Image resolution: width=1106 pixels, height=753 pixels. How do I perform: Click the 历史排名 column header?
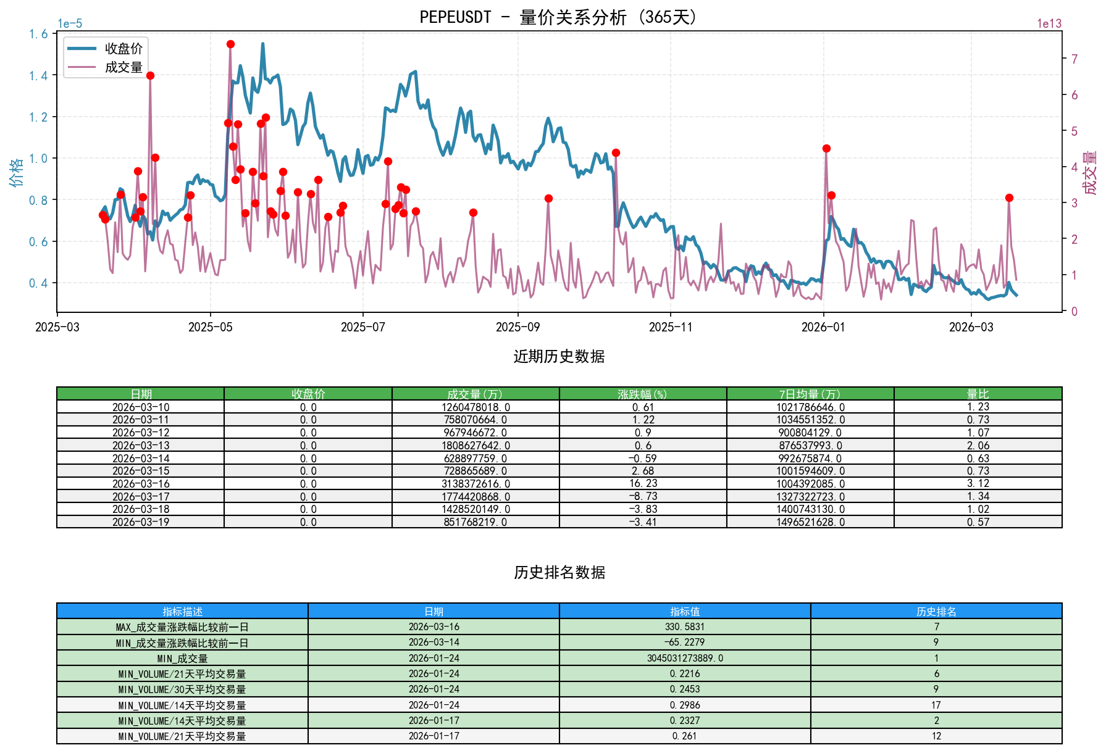click(x=936, y=611)
